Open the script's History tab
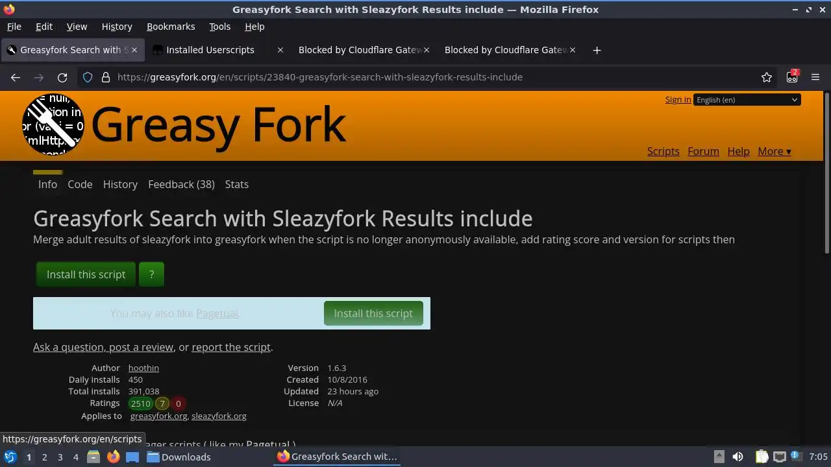 click(120, 184)
